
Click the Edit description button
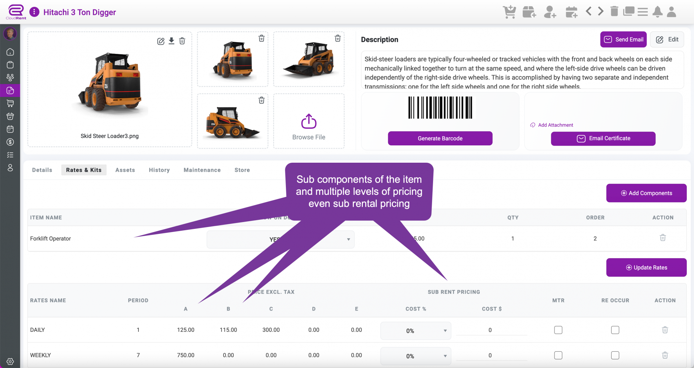[667, 39]
